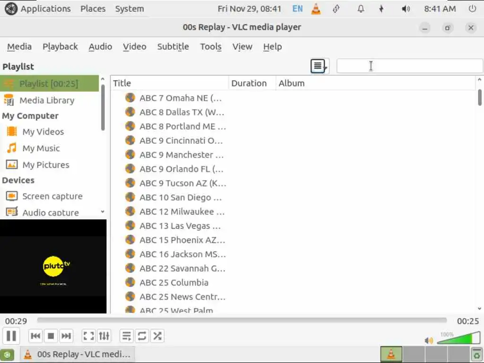Mute audio via speaker icon near volume slider
The height and width of the screenshot is (363, 484).
(x=429, y=340)
